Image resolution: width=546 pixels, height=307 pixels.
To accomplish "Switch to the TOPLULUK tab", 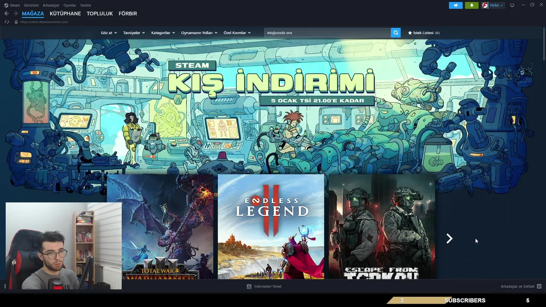I will click(x=100, y=14).
